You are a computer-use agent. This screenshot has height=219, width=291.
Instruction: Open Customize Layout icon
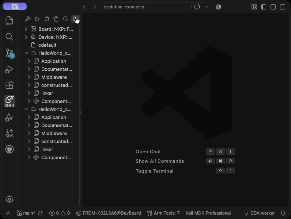[x=254, y=7]
